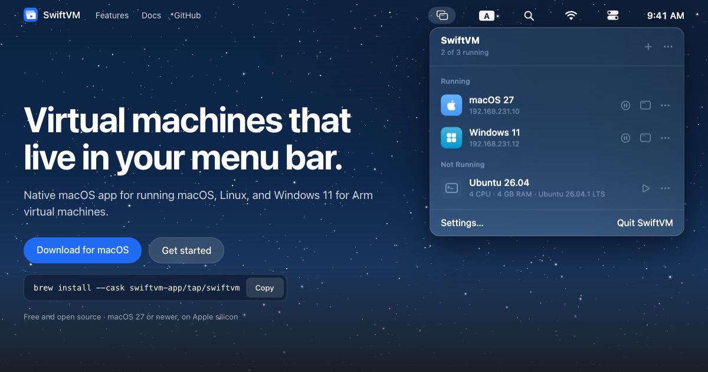Click the SwiftVM panel title
The width and height of the screenshot is (708, 372).
coord(460,40)
